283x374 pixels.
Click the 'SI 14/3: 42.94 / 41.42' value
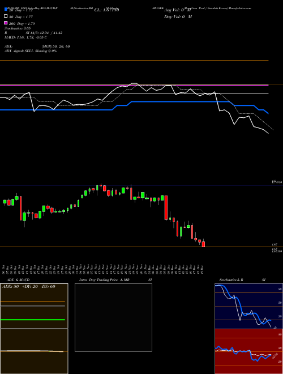[x=44, y=33]
